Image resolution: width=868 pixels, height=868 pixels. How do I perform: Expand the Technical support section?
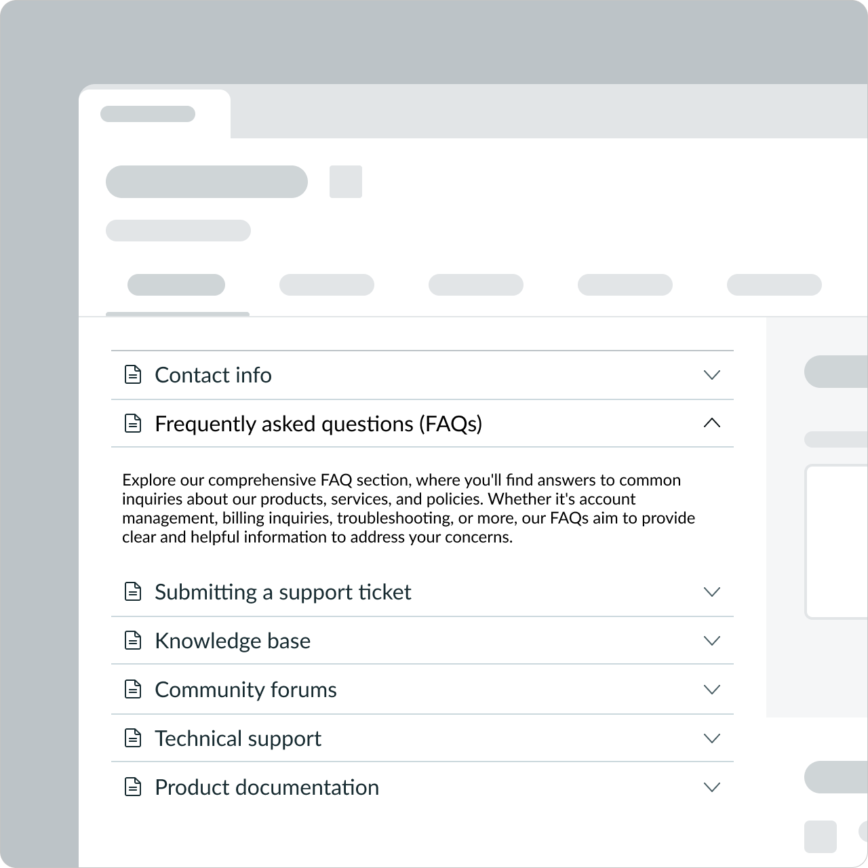coord(711,738)
